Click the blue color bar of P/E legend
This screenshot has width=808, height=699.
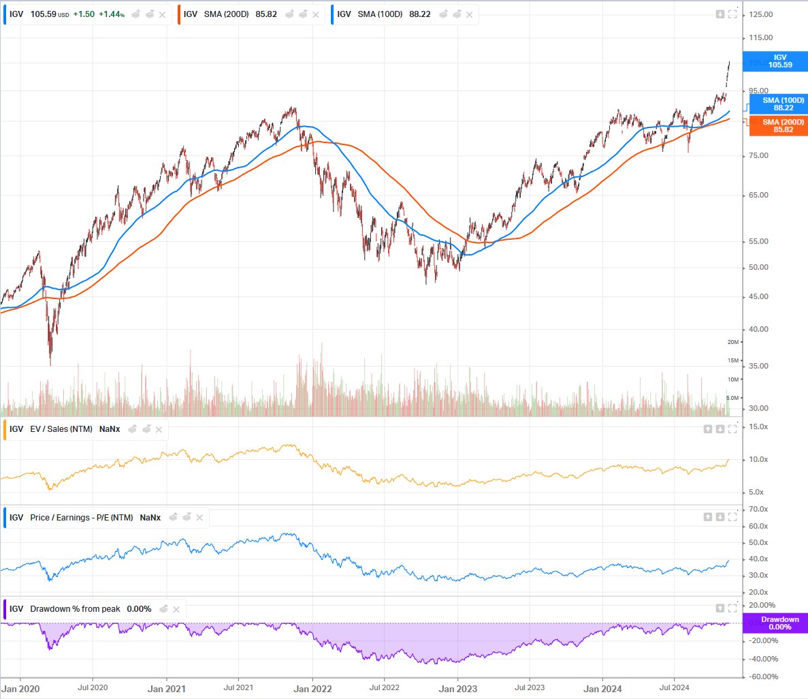(5, 517)
